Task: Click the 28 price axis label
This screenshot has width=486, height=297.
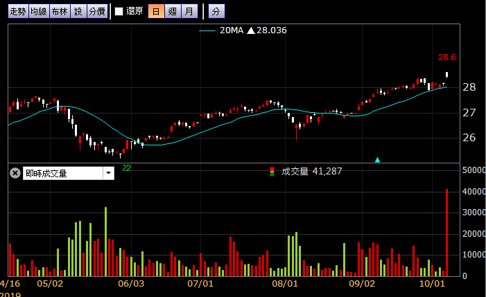Action: tap(469, 87)
